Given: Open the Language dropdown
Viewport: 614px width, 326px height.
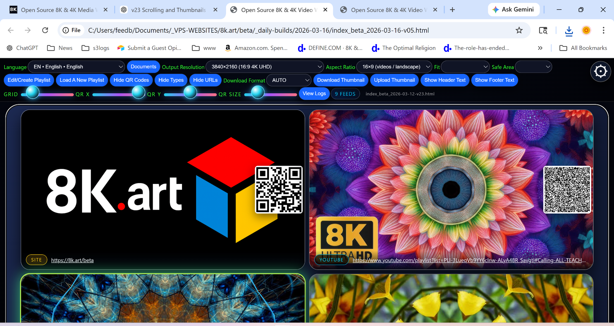Looking at the screenshot, I should pyautogui.click(x=76, y=67).
